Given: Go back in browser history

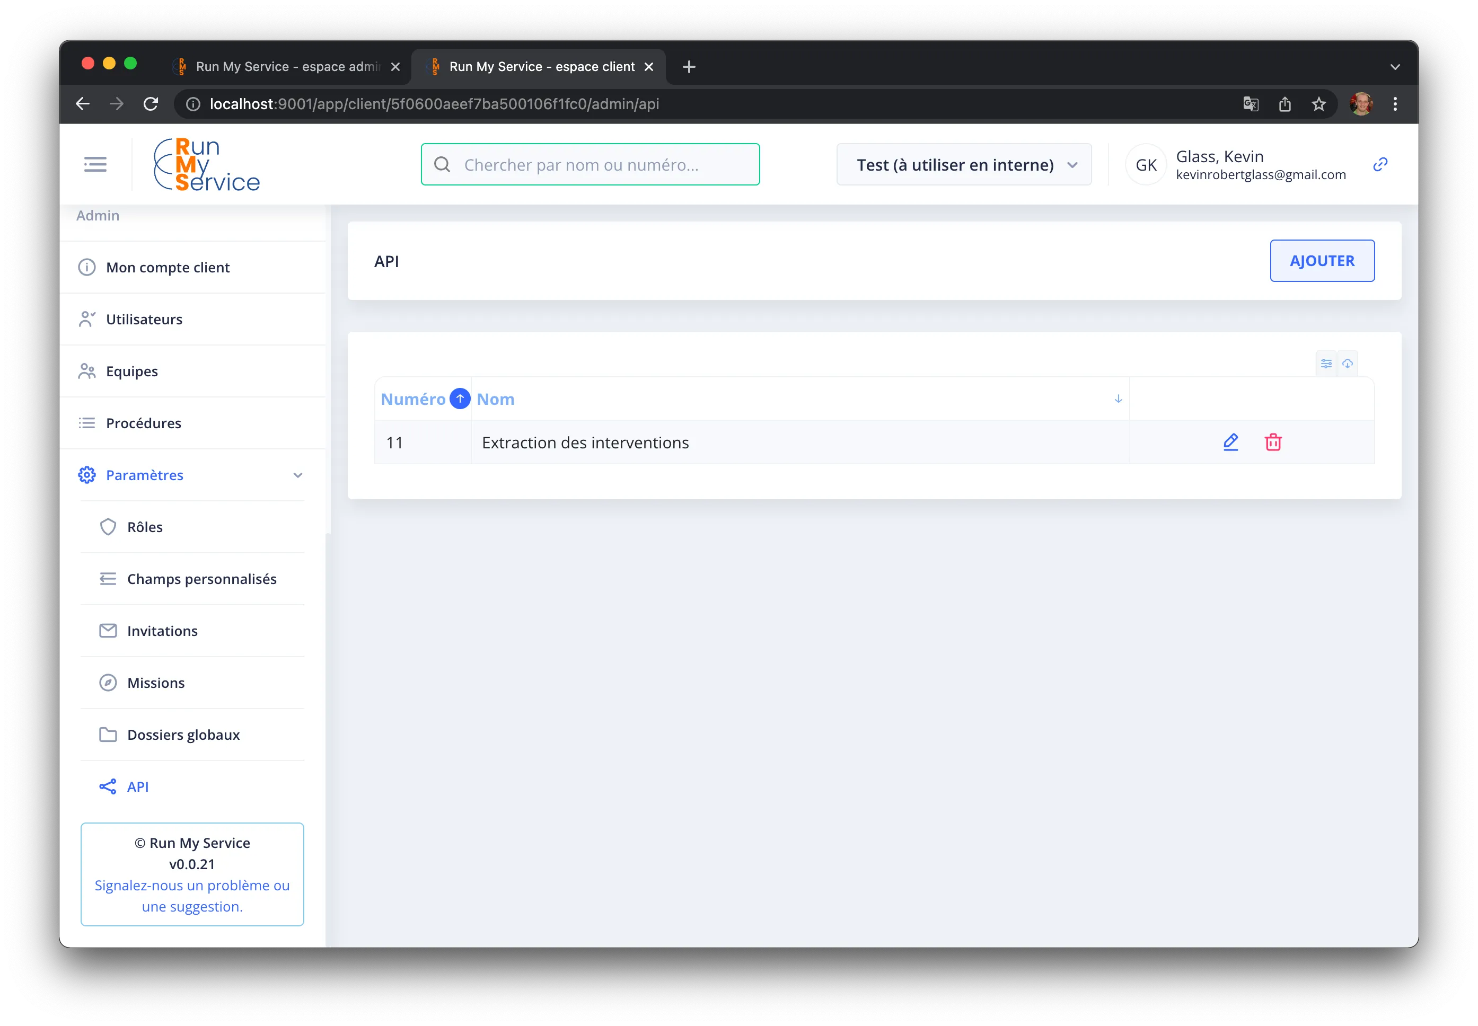Looking at the screenshot, I should pos(82,103).
